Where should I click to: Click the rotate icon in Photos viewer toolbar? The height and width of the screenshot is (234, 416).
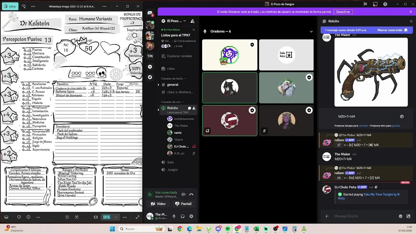click(x=24, y=6)
